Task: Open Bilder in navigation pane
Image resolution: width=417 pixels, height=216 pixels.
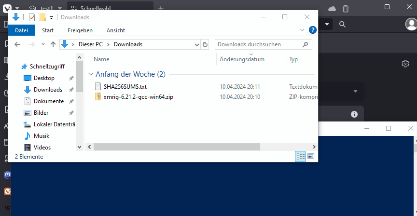Action: click(41, 113)
